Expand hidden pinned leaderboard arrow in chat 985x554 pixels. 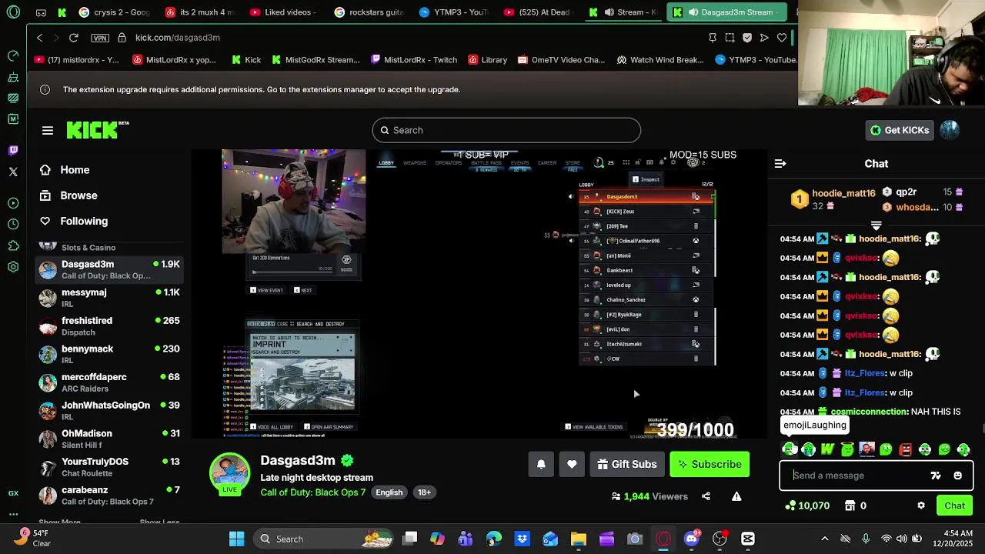point(876,225)
